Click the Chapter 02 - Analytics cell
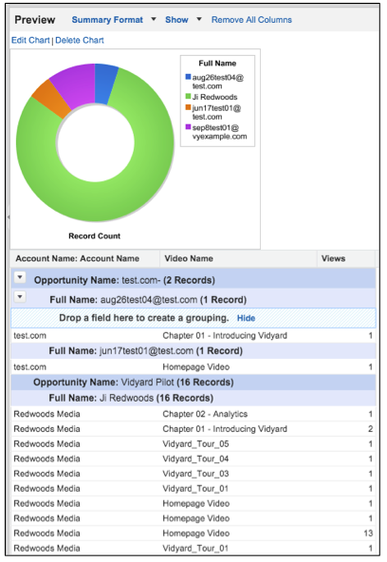The height and width of the screenshot is (562, 387). click(x=205, y=414)
